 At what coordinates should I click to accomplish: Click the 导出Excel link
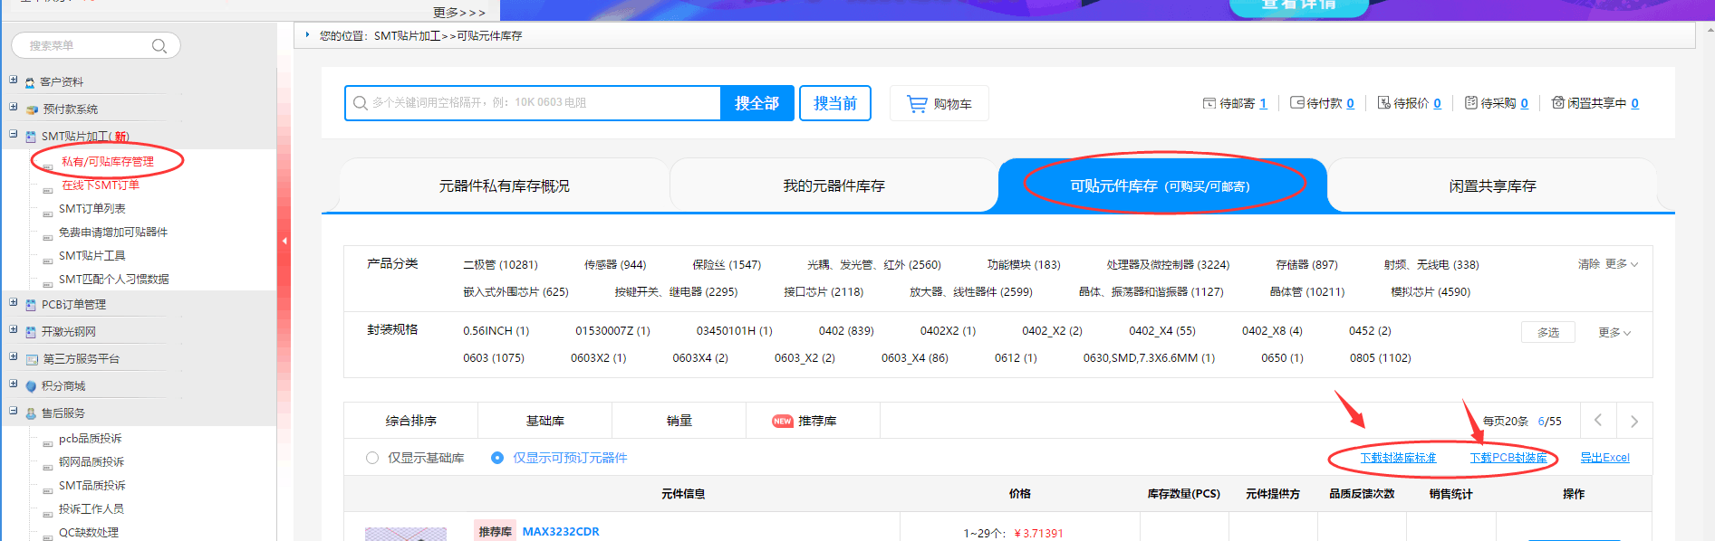pos(1604,458)
